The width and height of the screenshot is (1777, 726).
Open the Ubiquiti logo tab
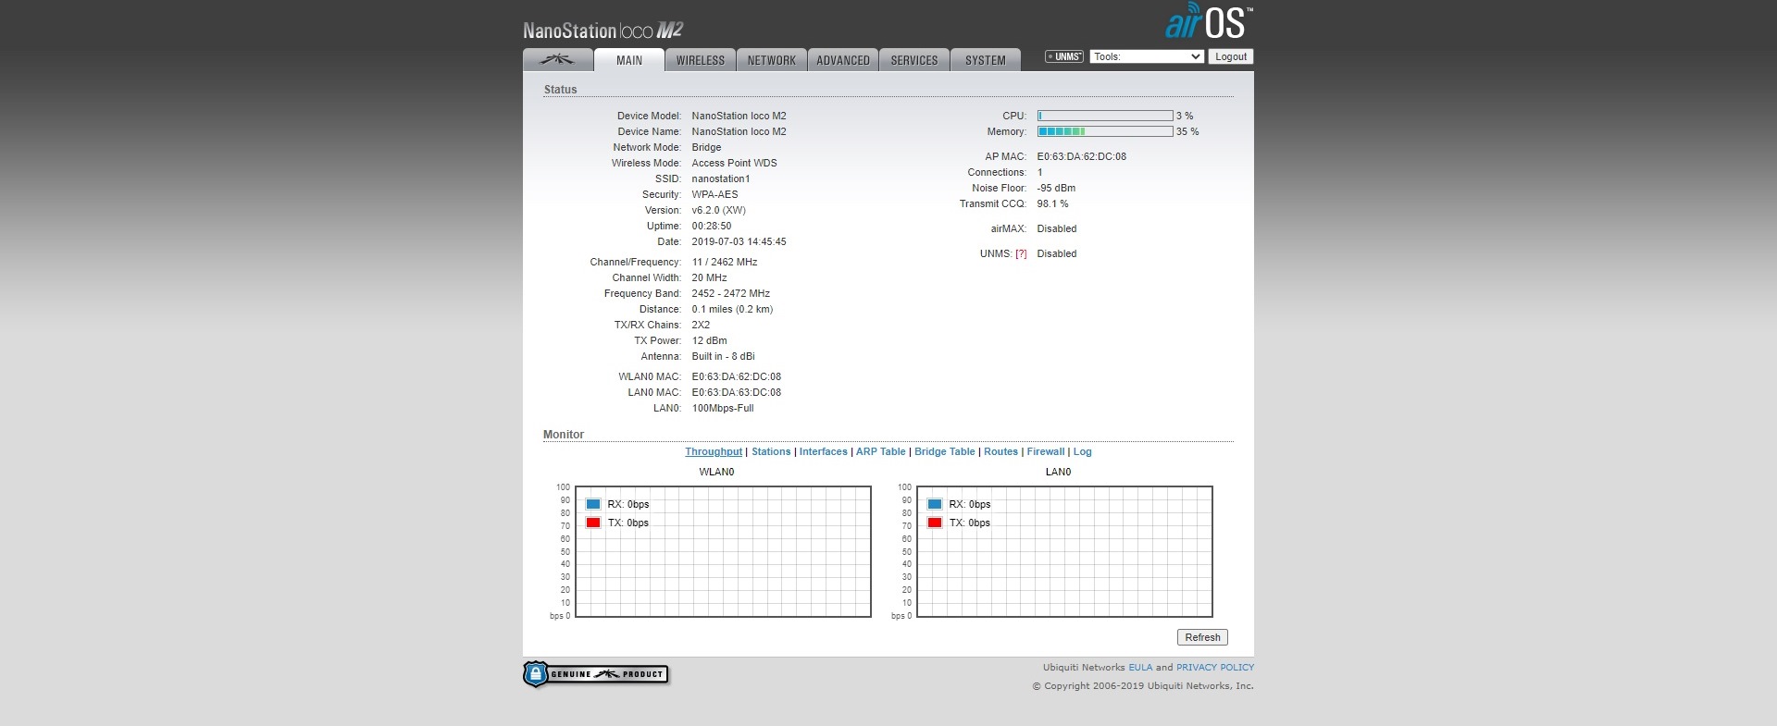point(557,60)
